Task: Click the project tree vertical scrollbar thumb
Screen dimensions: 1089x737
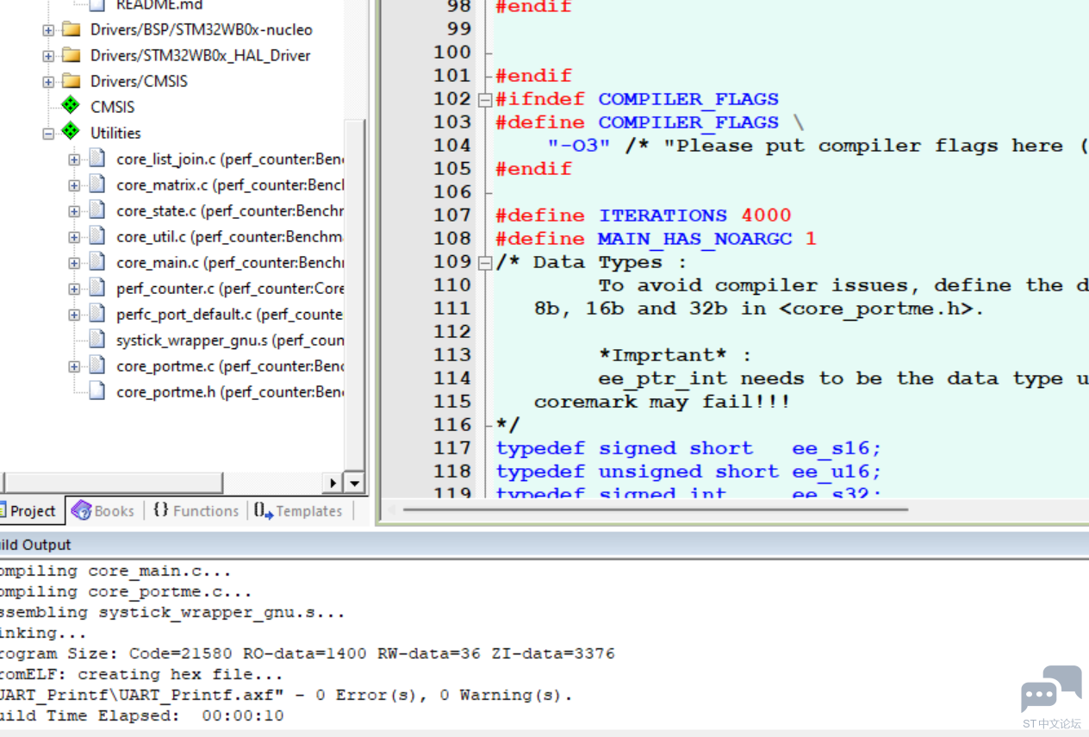Action: [x=355, y=293]
